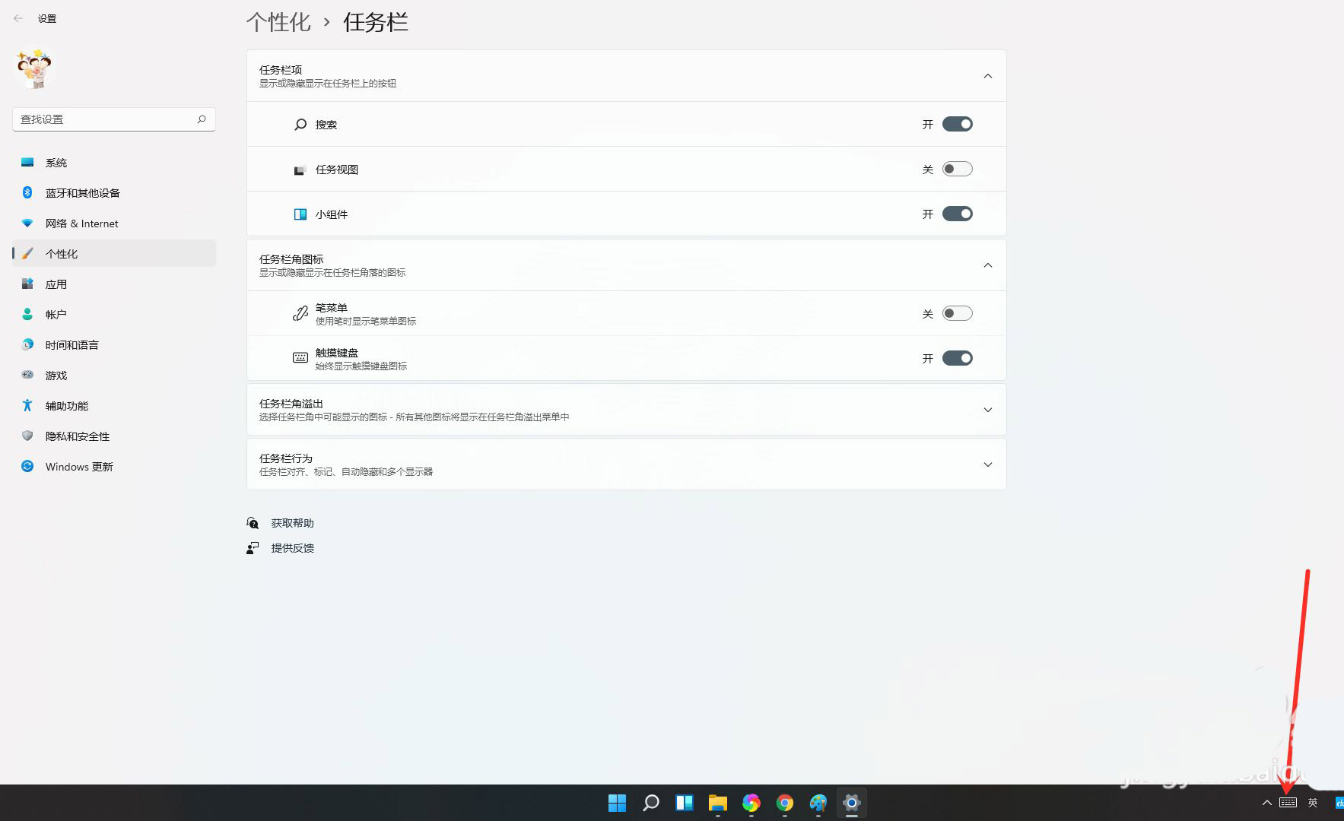Select 系统 in the settings sidebar
This screenshot has width=1344, height=821.
[56, 162]
